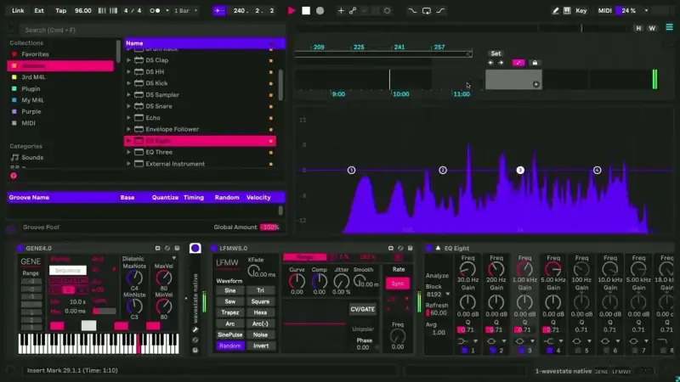Toggle the Follow playback arrow button
680x382 pixels.
point(219,11)
